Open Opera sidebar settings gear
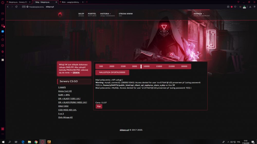The height and width of the screenshot is (144, 257). [3, 52]
